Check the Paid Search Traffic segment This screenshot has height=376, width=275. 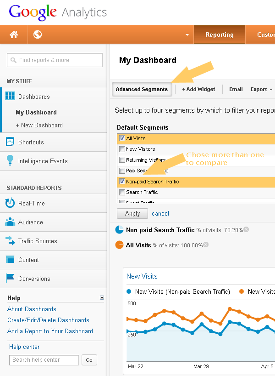tap(122, 171)
